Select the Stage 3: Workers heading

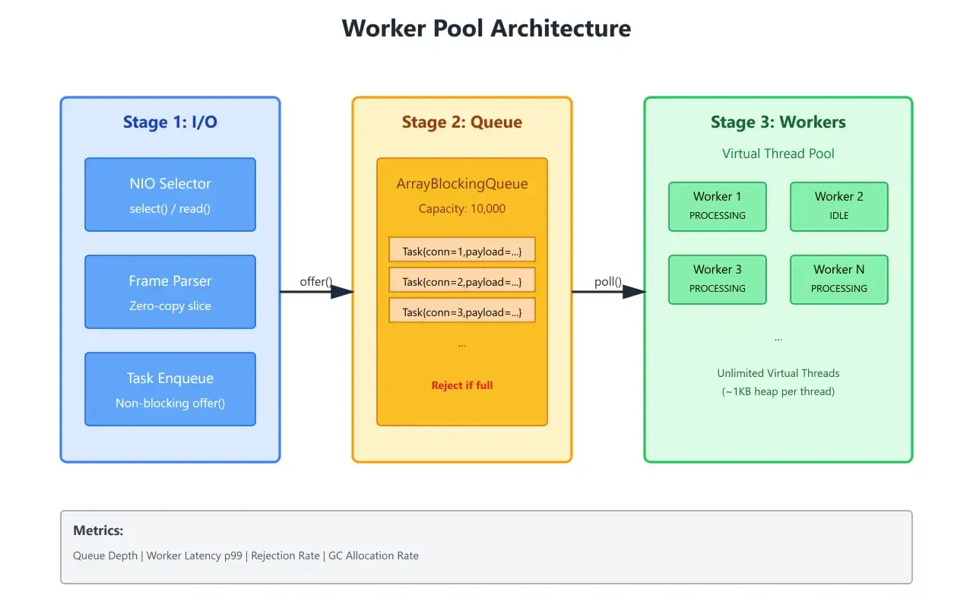coord(778,122)
